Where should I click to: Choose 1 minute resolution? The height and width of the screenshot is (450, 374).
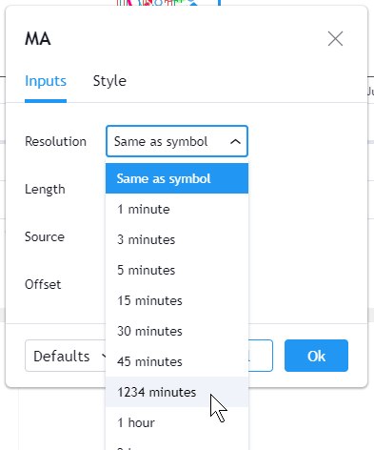[177, 209]
